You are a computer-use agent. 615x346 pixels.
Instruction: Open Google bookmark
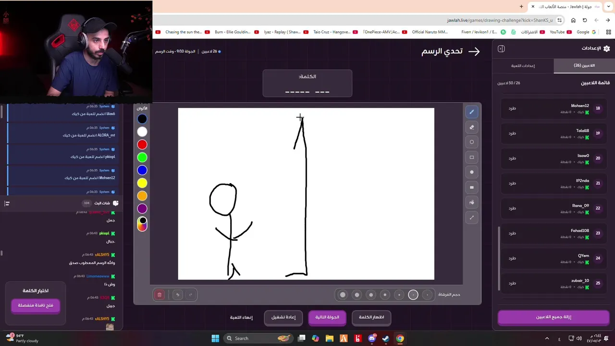coord(586,32)
